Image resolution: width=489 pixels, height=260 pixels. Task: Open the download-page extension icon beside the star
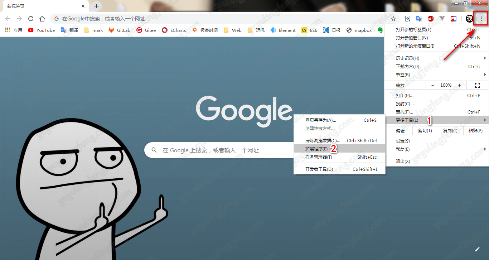click(407, 19)
